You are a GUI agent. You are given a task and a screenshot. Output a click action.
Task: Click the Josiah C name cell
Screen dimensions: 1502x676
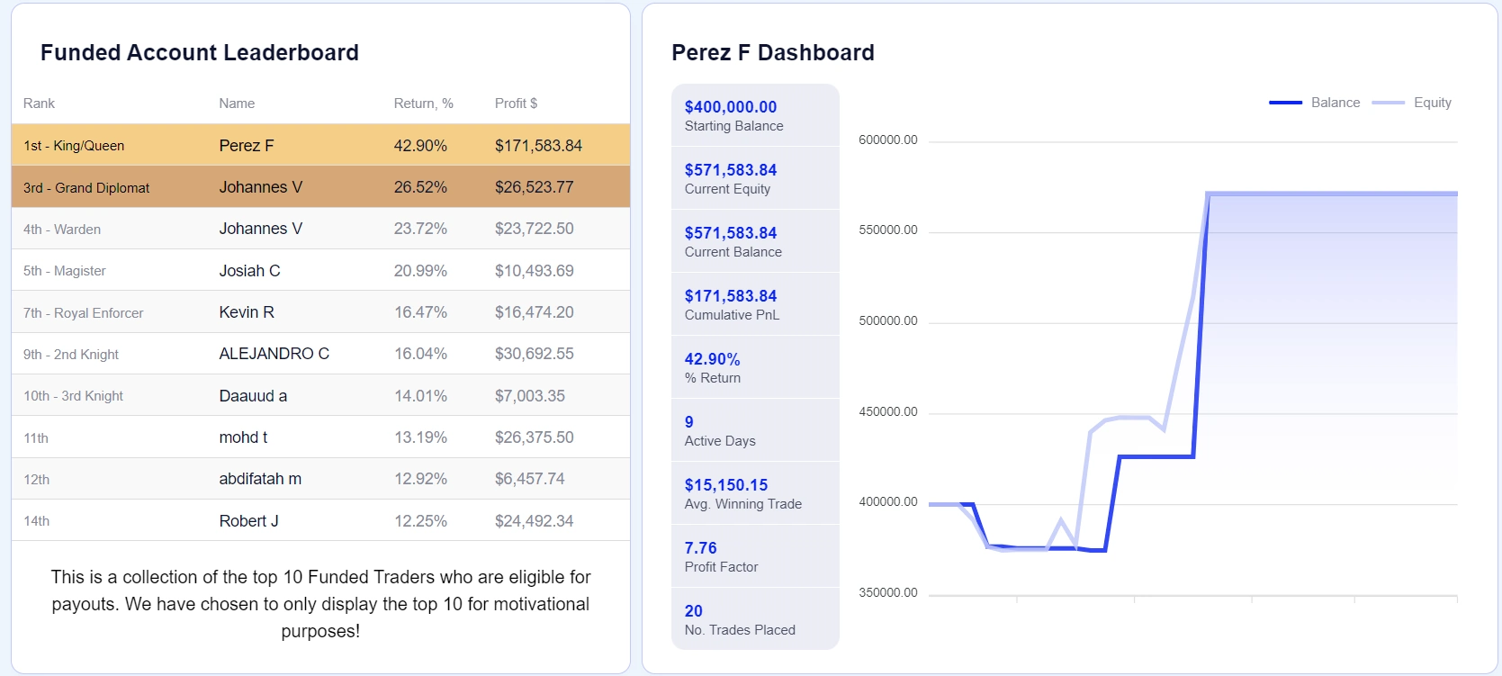[x=249, y=271]
